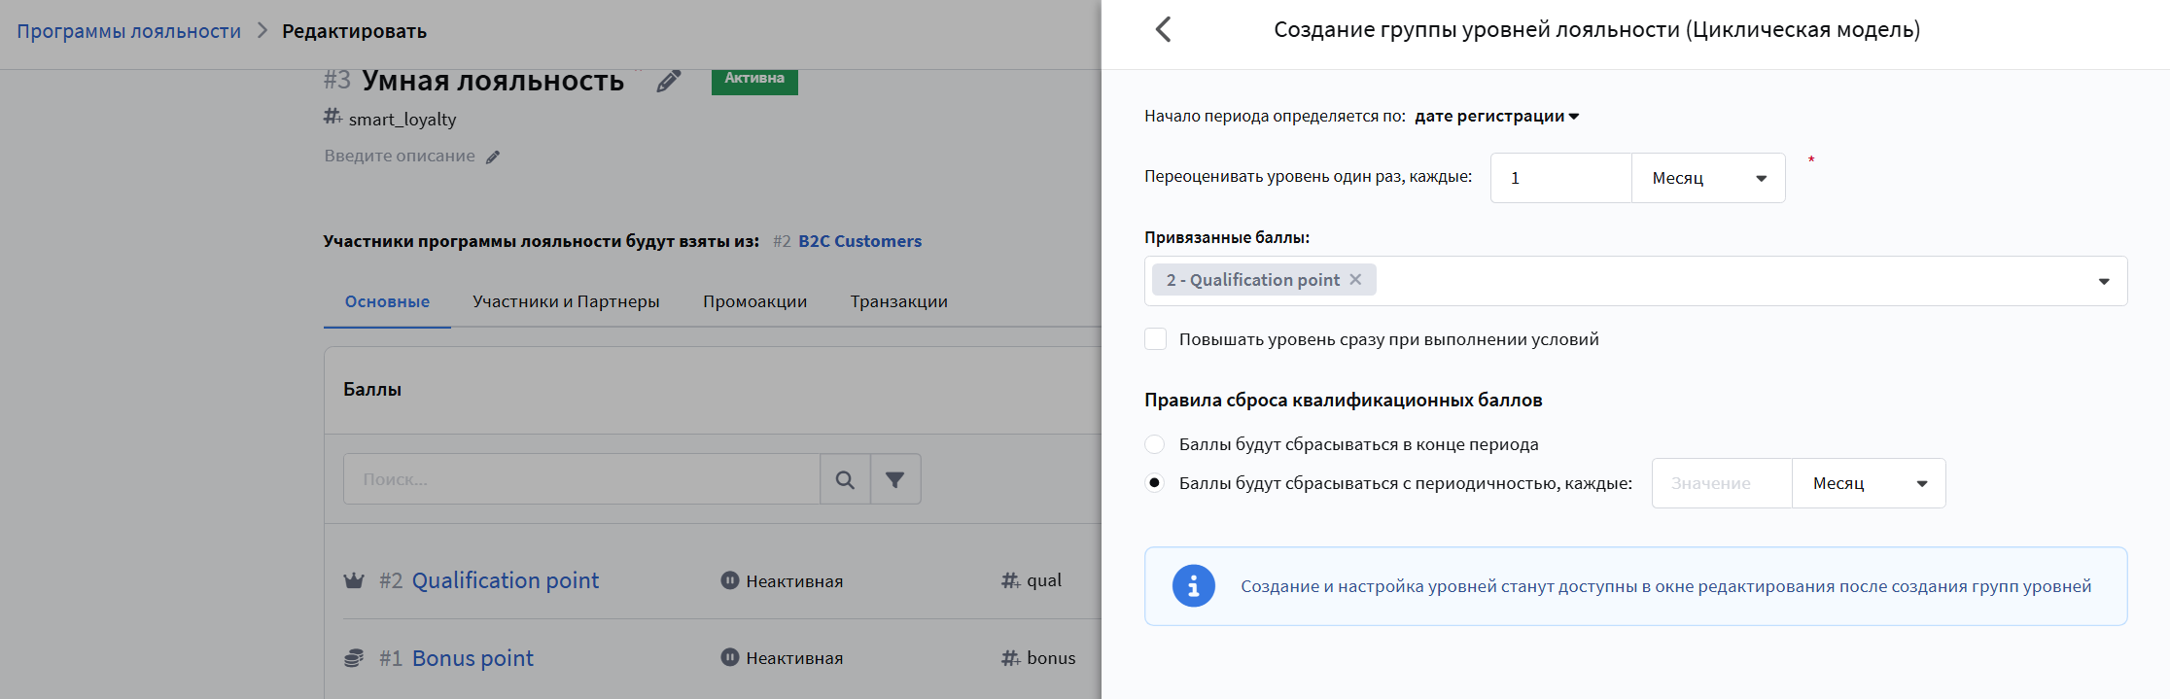Select Баллы будут сбрасываться в конце периода
The width and height of the screenshot is (2170, 699).
point(1155,444)
